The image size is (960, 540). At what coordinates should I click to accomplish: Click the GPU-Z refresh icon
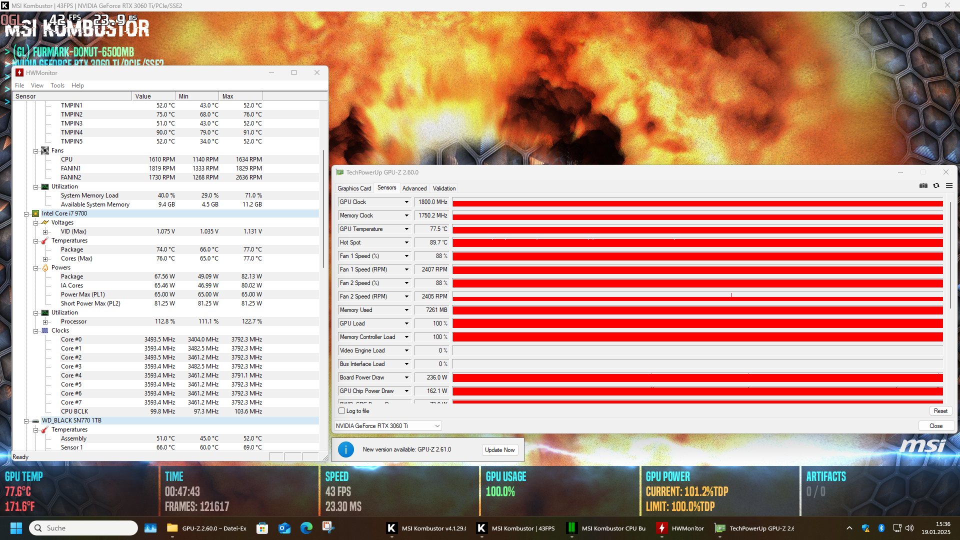pos(936,185)
